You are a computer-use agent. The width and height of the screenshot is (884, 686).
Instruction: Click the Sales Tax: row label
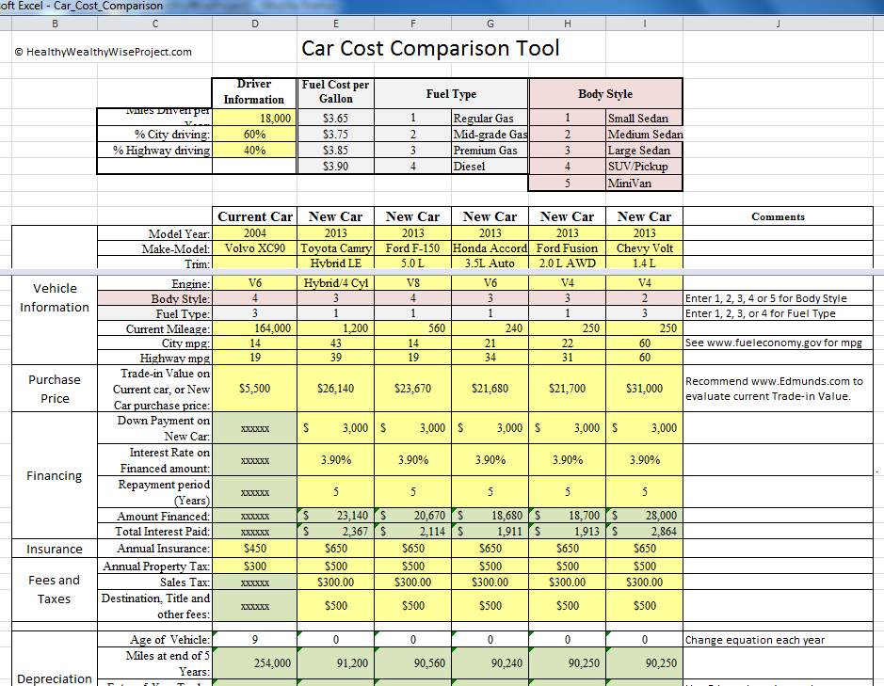pyautogui.click(x=185, y=582)
